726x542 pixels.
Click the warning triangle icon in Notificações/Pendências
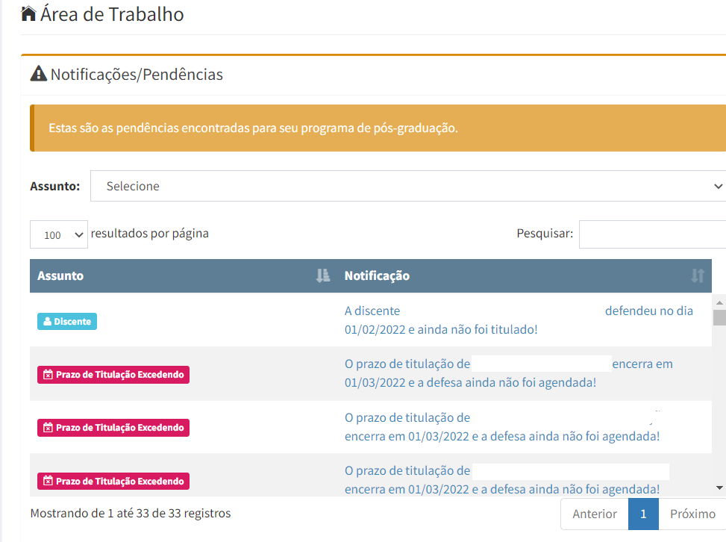coord(38,74)
